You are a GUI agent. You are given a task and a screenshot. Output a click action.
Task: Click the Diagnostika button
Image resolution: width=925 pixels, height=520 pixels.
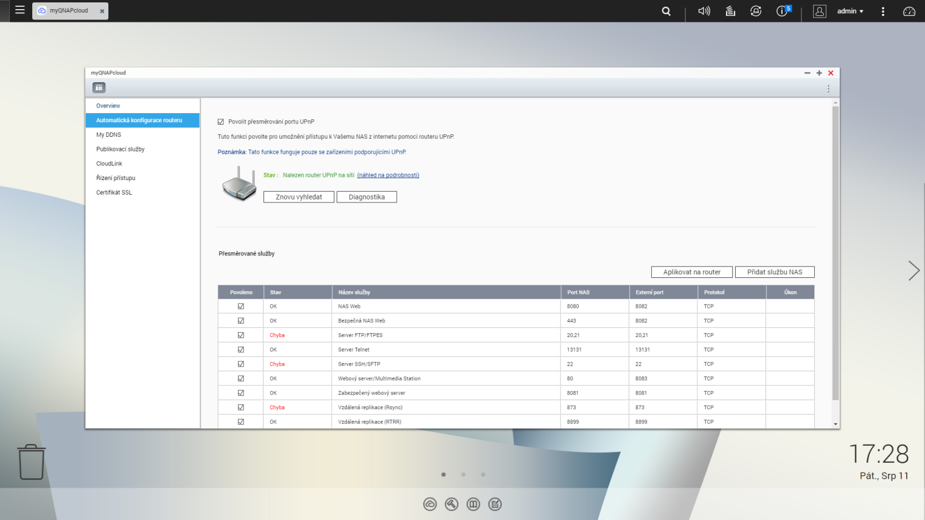pos(367,197)
